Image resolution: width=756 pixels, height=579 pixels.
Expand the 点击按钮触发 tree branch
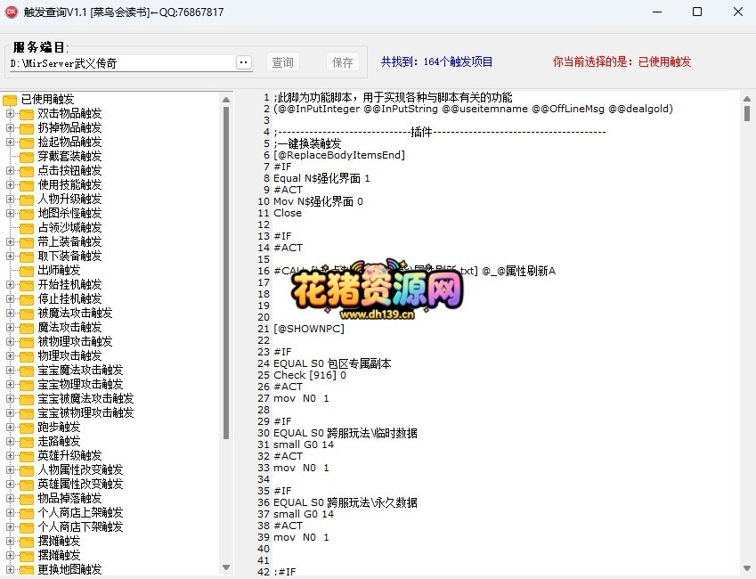click(x=10, y=170)
